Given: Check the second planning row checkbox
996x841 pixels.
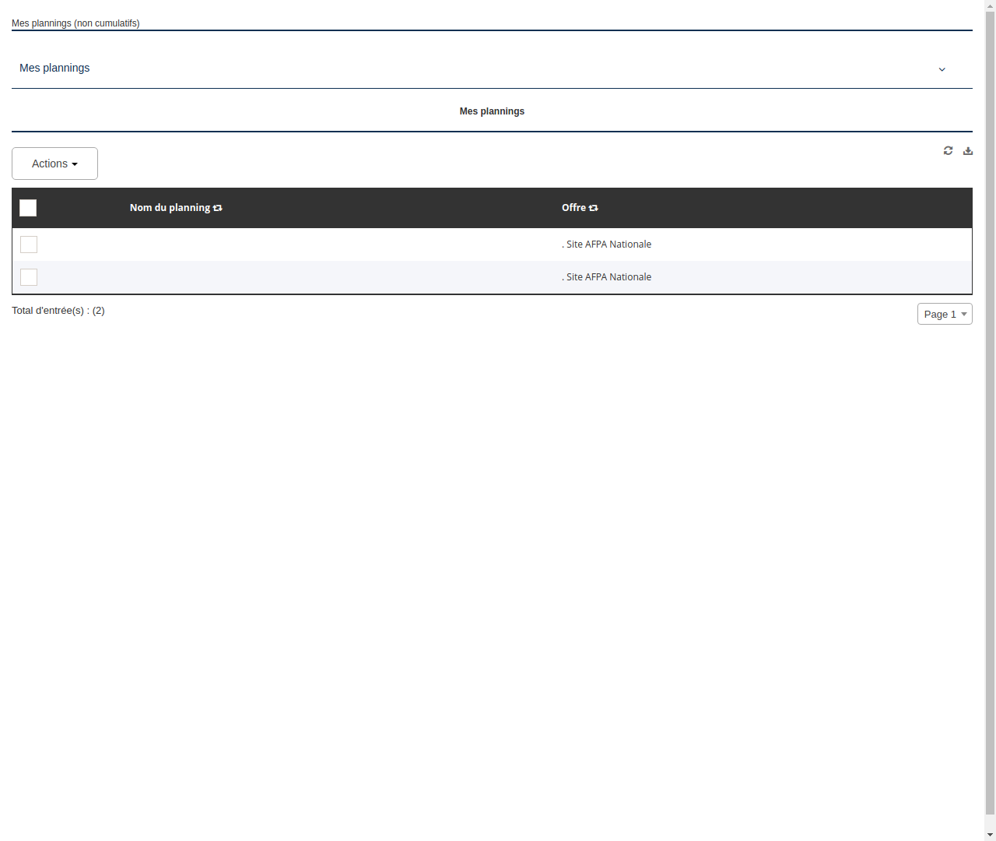Looking at the screenshot, I should 28,276.
